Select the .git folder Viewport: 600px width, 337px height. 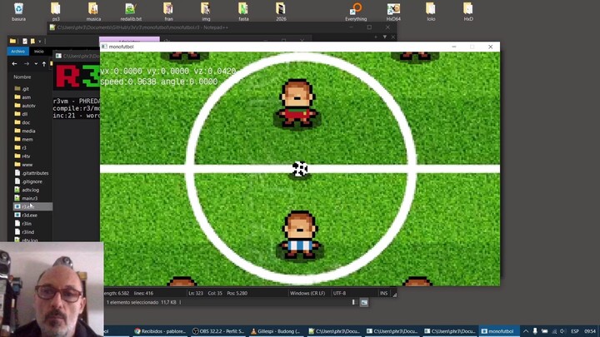coord(25,89)
